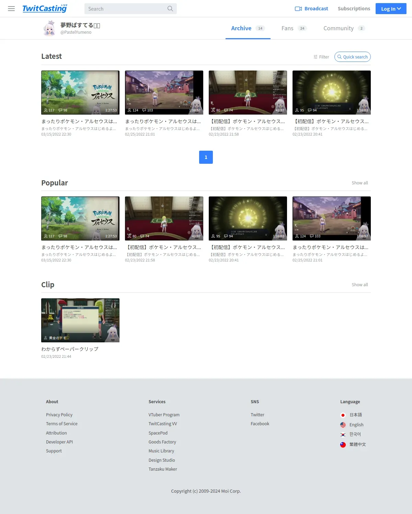Screen dimensions: 412x514
Task: Open the Design Studio link
Action: coord(162,460)
